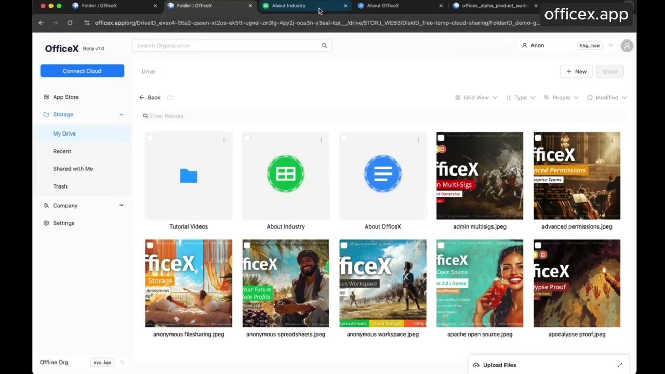665x374 pixels.
Task: Open the App Store from the sidebar
Action: tap(65, 97)
